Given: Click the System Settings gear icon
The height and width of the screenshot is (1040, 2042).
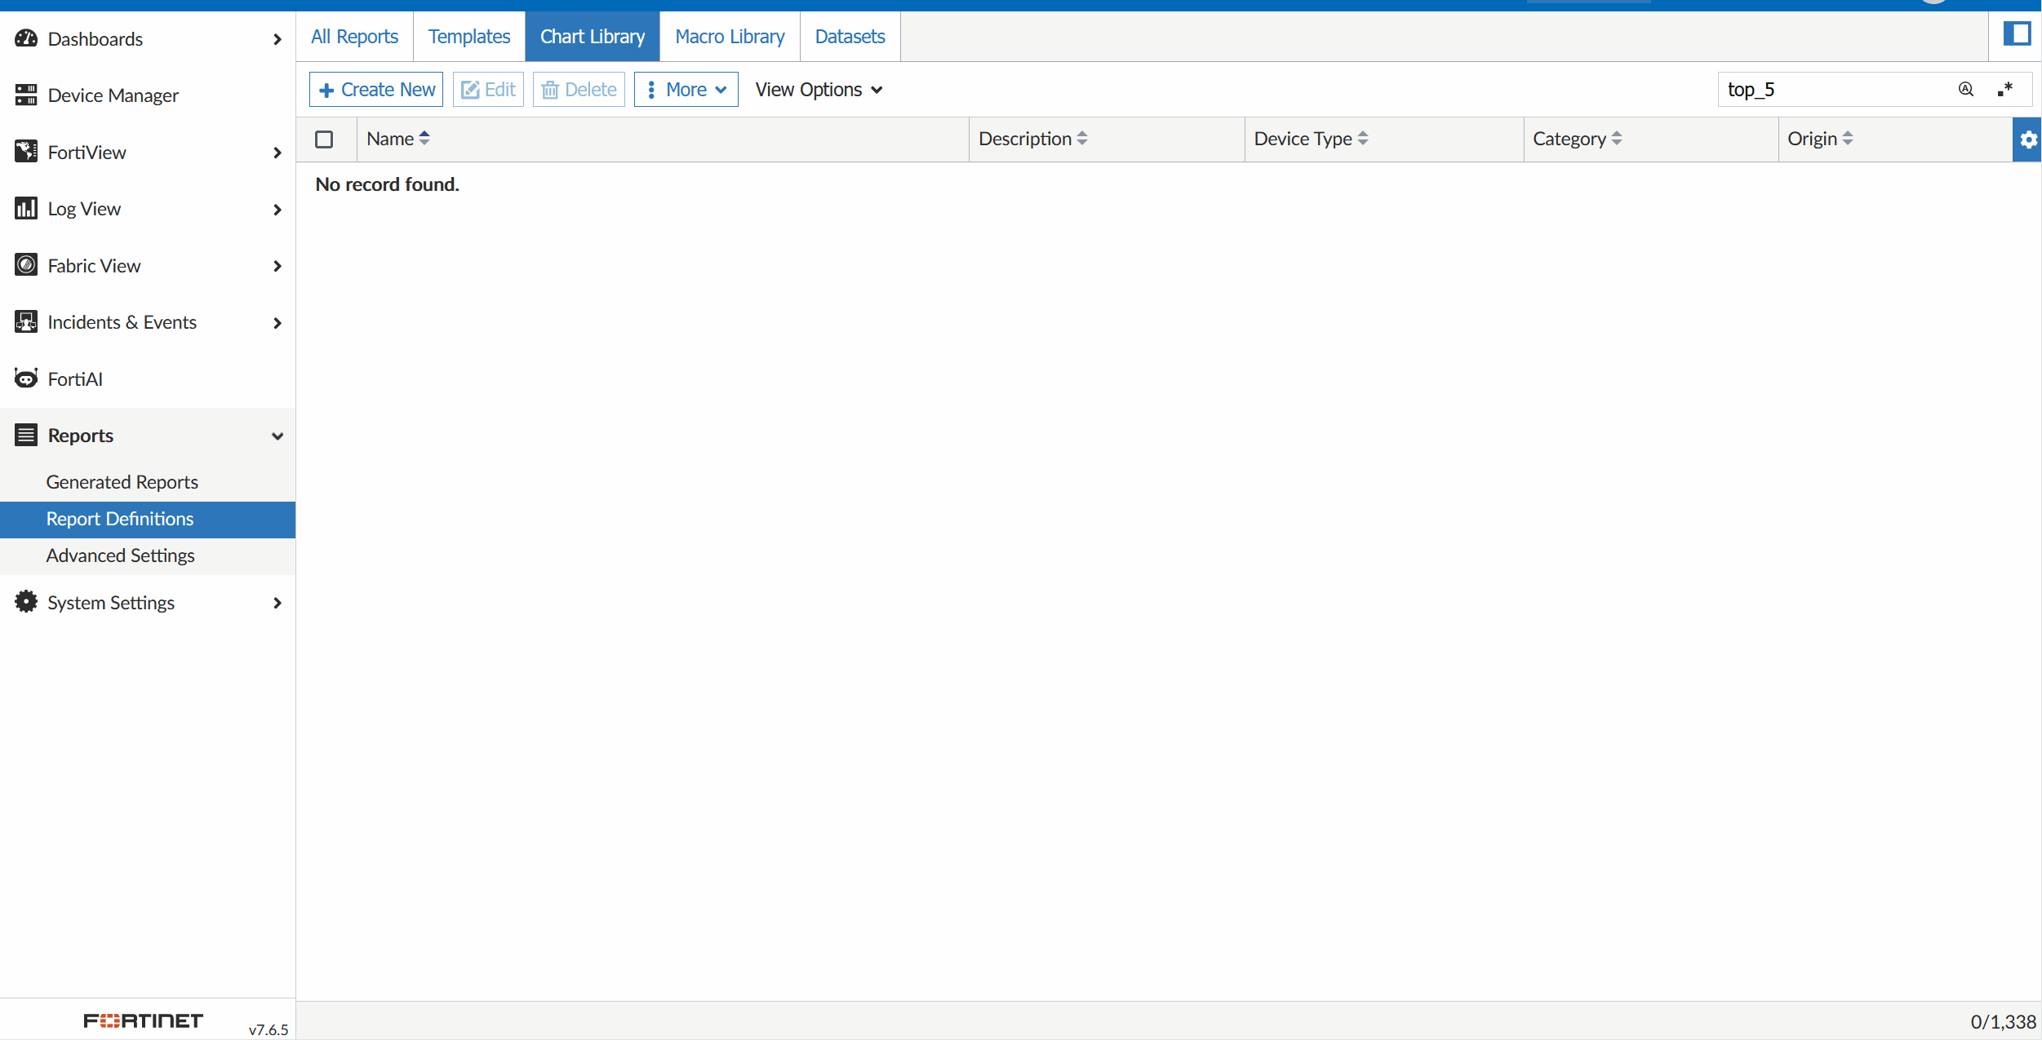Looking at the screenshot, I should pos(26,602).
